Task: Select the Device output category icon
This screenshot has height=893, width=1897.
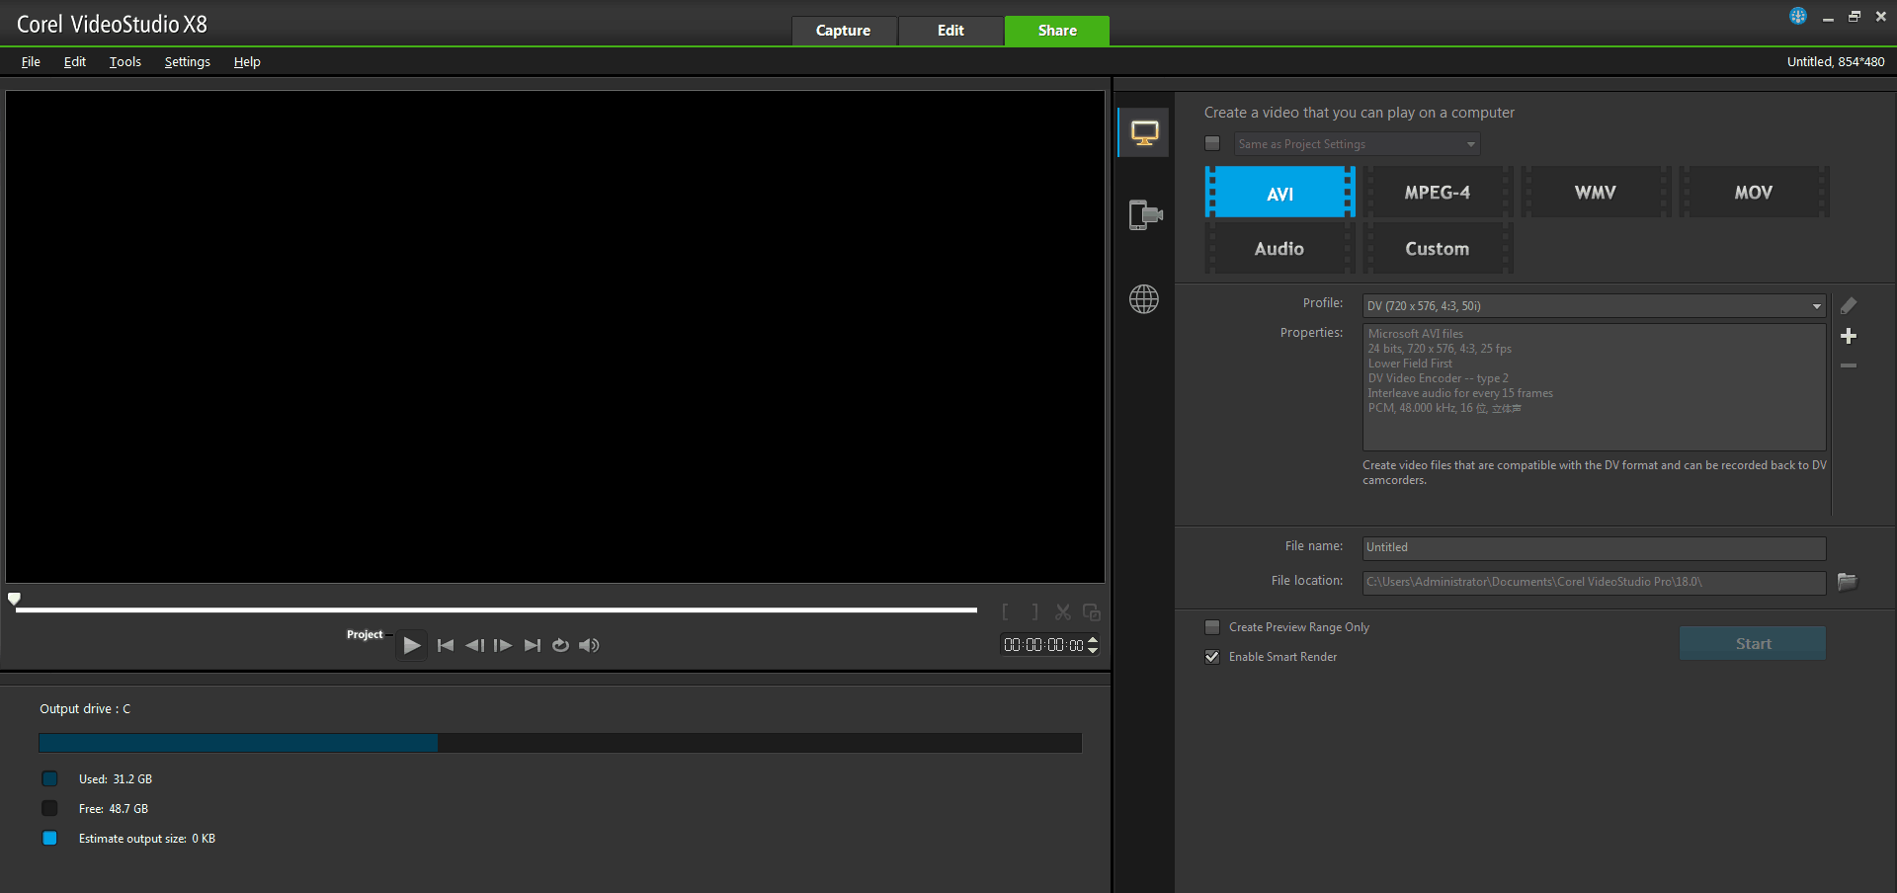Action: [x=1144, y=214]
